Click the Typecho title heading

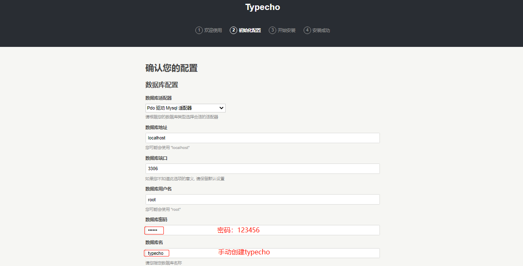pyautogui.click(x=263, y=7)
